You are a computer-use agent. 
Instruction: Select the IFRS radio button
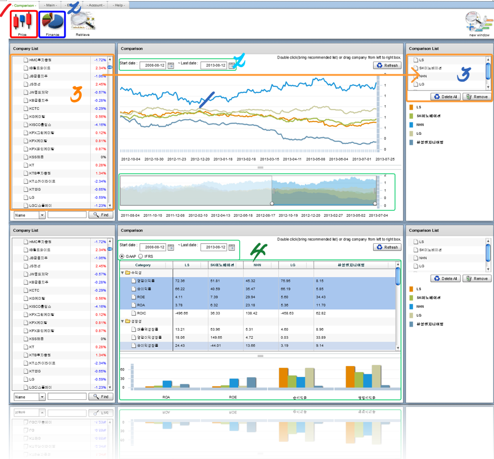pyautogui.click(x=141, y=256)
